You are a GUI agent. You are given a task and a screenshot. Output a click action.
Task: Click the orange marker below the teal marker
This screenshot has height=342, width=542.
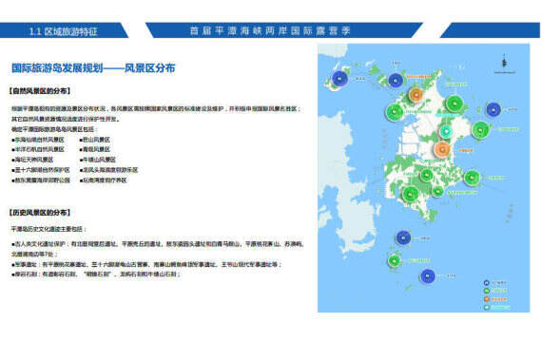coord(442,149)
